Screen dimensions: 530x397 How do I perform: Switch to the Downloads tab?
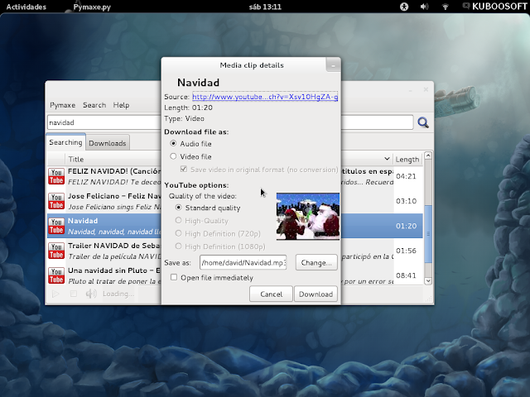[x=108, y=143]
